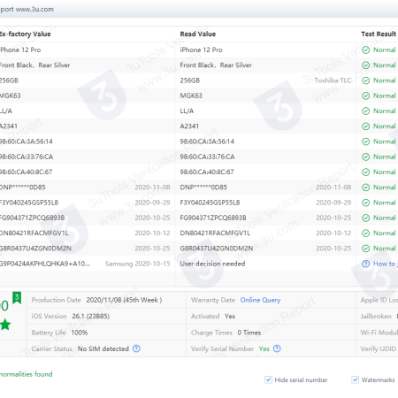
Task: Click read date 2020-09-29 in F3Y040245GSP55L8 row
Action: click(x=333, y=203)
